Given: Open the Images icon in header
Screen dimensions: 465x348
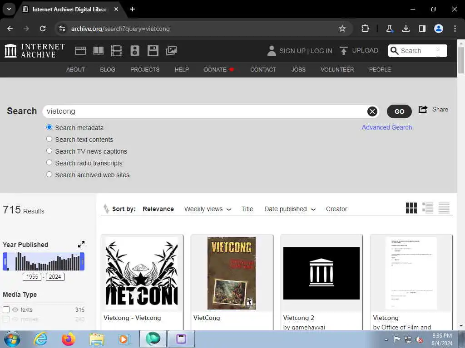Looking at the screenshot, I should (171, 51).
